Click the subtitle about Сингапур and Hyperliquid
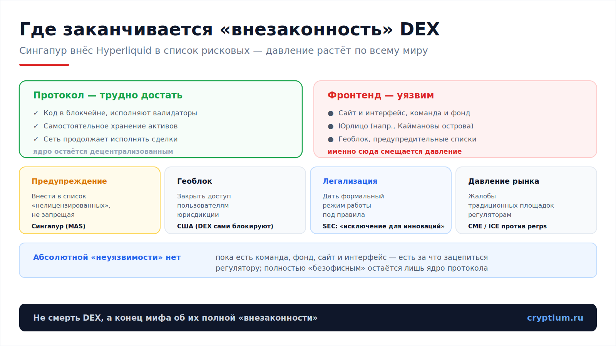This screenshot has width=616, height=346. pos(224,51)
